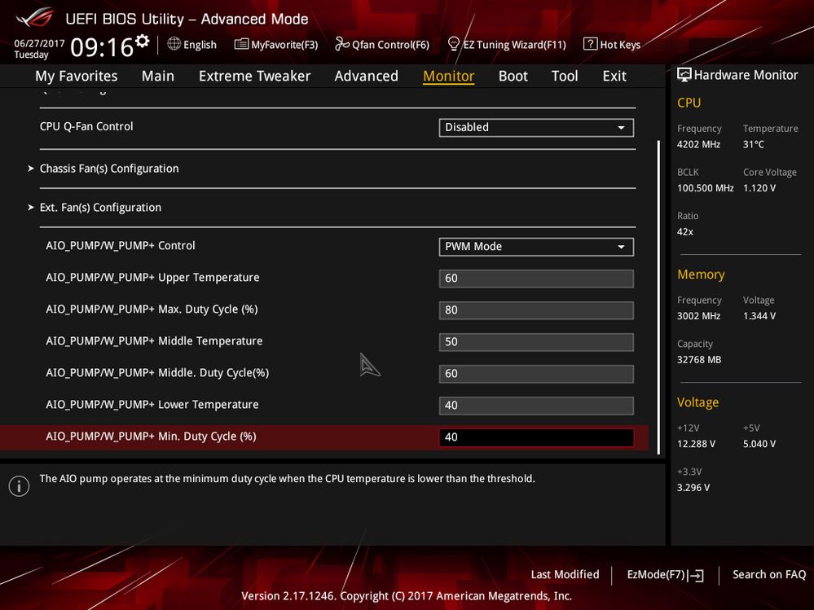
Task: Edit Max. Duty Cycle field value 80
Action: click(536, 310)
